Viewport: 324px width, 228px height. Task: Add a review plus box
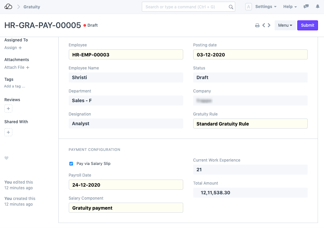coord(8,109)
